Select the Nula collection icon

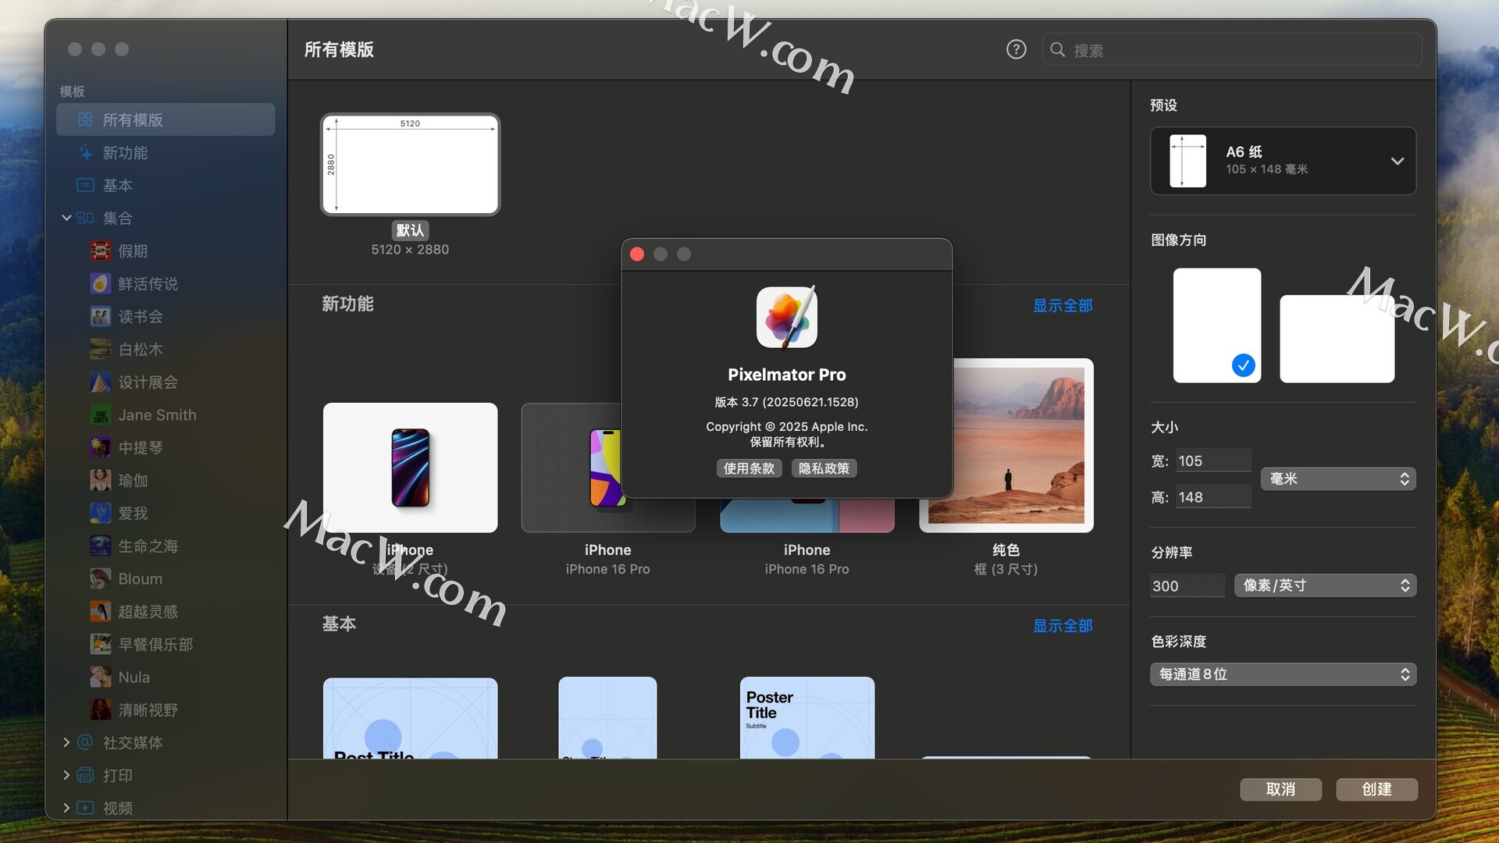(x=101, y=677)
